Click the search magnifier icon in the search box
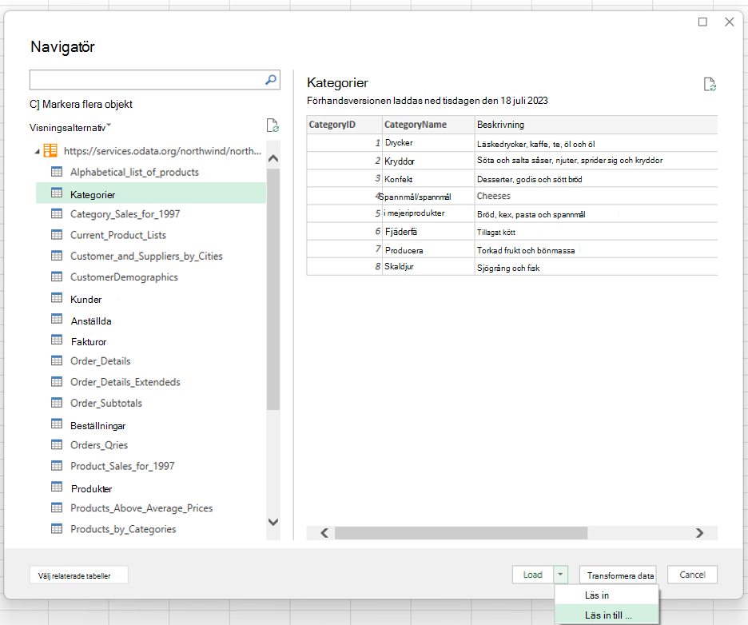This screenshot has height=625, width=748. [x=270, y=80]
